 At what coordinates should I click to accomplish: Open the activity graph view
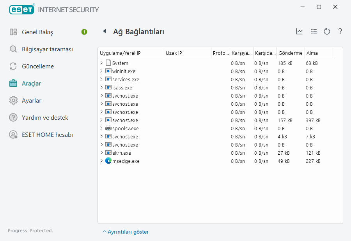pyautogui.click(x=300, y=31)
